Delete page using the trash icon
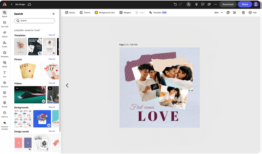 coord(243,13)
